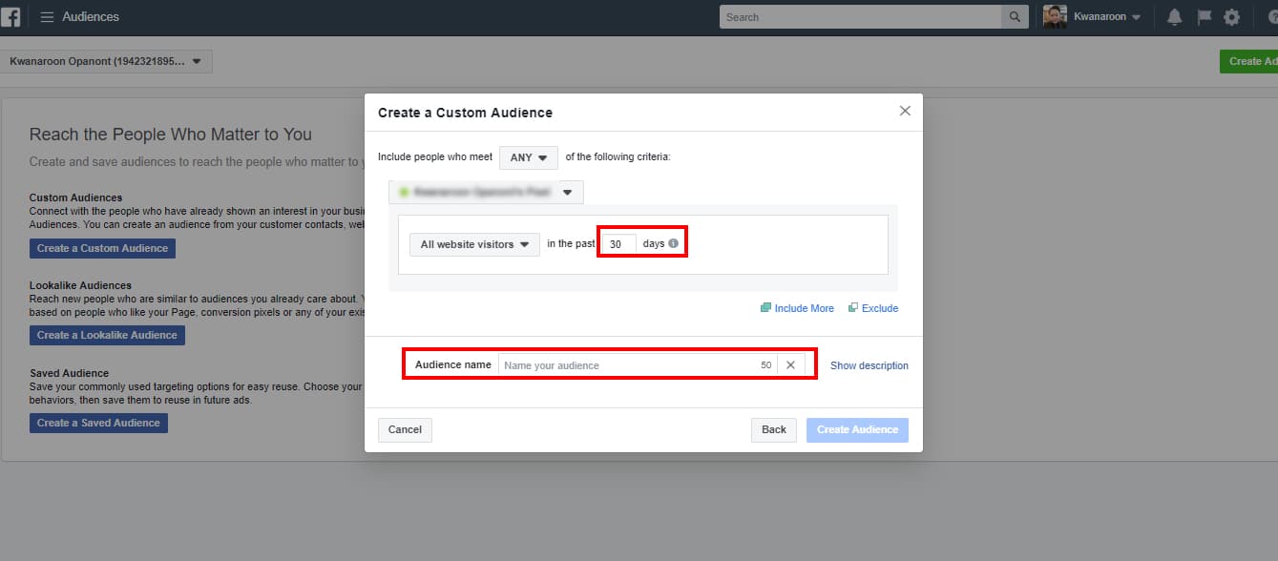Click the help question mark icon

(1272, 17)
